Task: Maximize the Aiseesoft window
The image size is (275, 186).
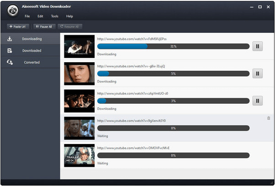Action: 260,7
